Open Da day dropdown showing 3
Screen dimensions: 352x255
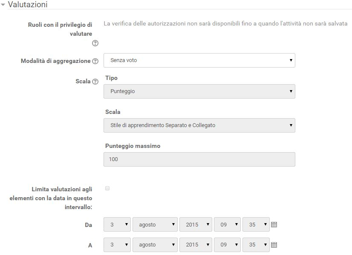pyautogui.click(x=117, y=224)
